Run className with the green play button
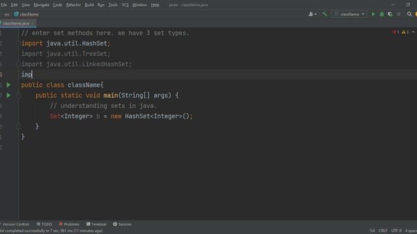 tap(373, 14)
